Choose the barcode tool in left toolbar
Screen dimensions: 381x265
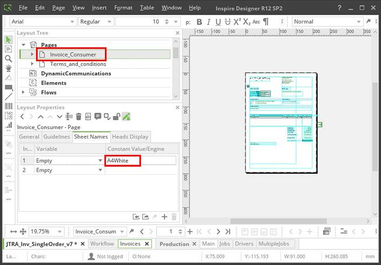[x=8, y=106]
